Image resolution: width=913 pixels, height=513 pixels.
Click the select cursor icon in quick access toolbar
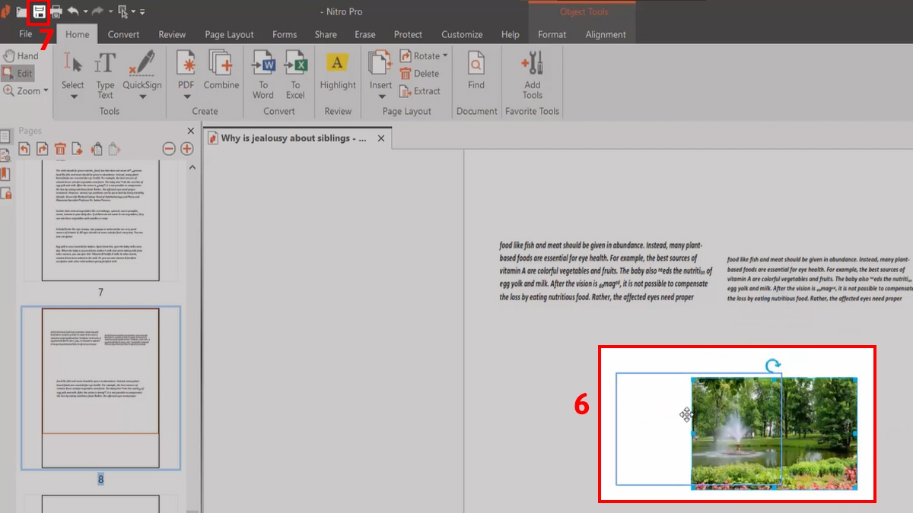pyautogui.click(x=122, y=11)
